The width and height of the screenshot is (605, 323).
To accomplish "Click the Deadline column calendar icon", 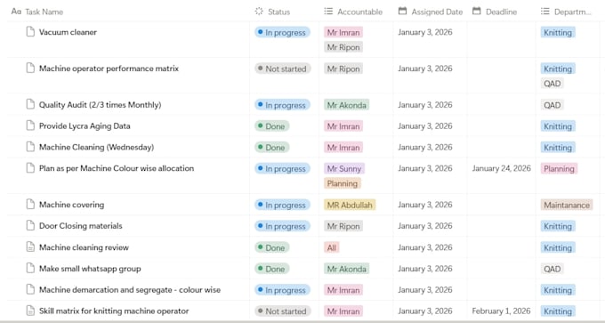I will 477,12.
